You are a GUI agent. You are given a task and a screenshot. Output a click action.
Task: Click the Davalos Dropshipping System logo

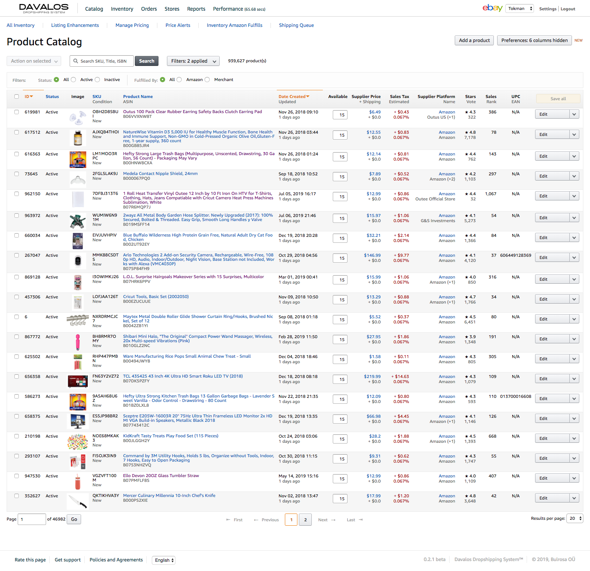44,8
